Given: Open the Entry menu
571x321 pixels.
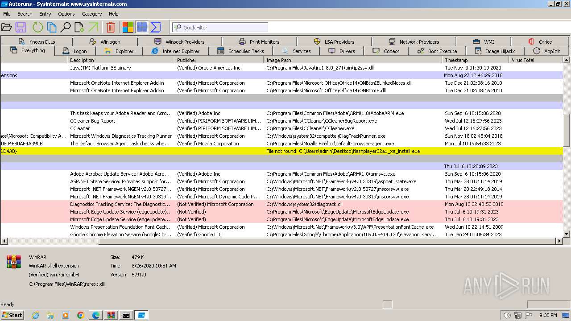Looking at the screenshot, I should click(x=45, y=14).
